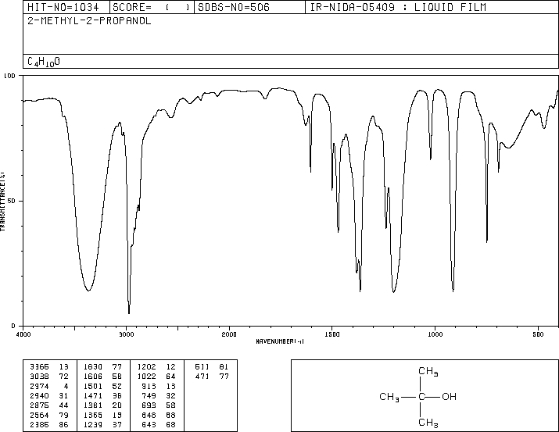Click the sharp peak minimum near 749

(486, 241)
